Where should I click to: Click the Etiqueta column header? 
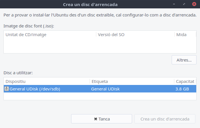(132, 81)
